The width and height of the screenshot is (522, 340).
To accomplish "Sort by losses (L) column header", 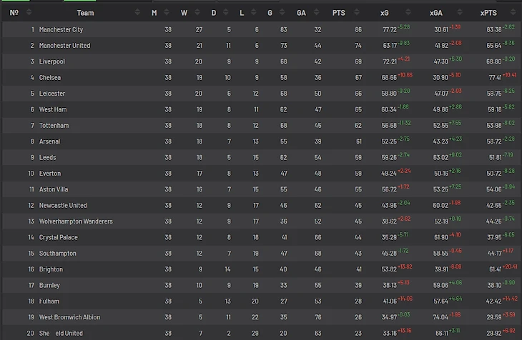I will coord(242,13).
